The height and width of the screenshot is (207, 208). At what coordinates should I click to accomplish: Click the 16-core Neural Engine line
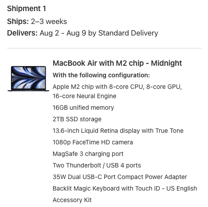84,96
